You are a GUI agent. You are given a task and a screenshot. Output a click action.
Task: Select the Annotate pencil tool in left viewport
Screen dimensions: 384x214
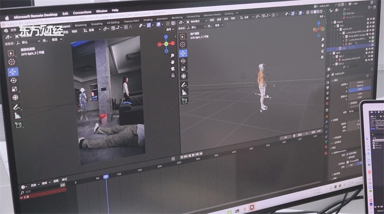point(16,107)
